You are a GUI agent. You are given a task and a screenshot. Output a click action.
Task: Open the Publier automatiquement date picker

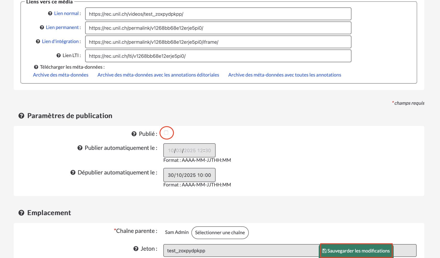tap(189, 150)
